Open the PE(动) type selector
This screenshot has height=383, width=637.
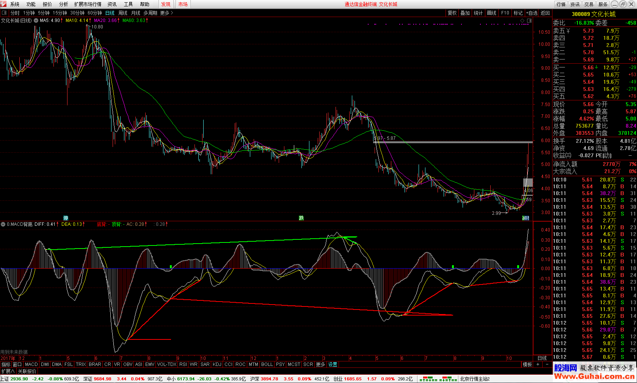click(x=603, y=155)
